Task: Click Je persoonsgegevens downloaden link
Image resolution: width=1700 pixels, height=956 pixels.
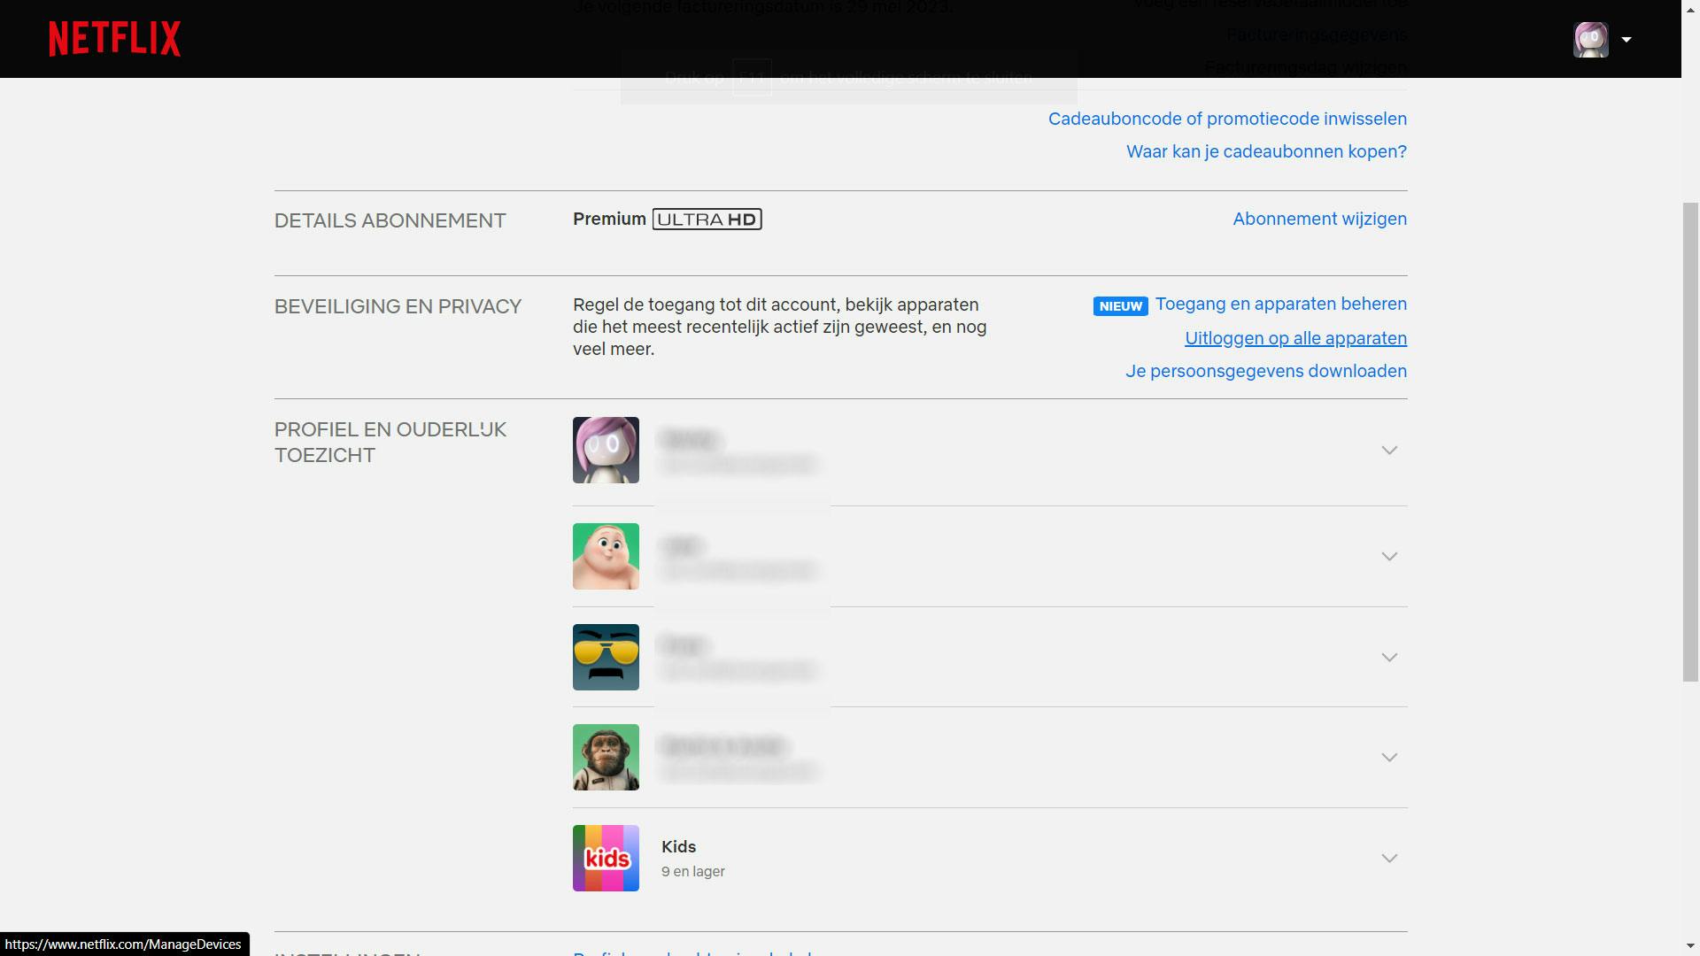Action: click(x=1265, y=371)
